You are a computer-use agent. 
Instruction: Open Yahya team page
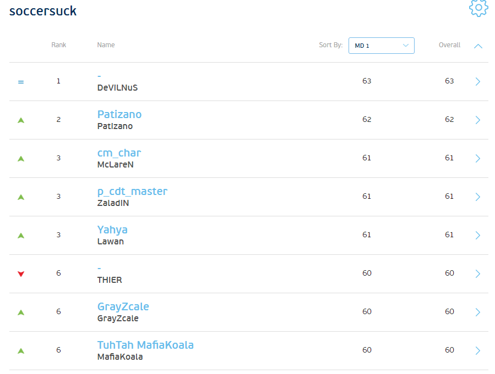tap(112, 230)
